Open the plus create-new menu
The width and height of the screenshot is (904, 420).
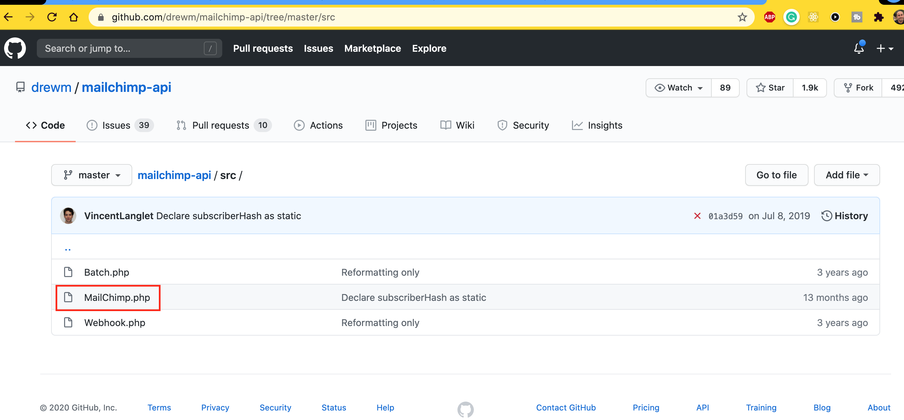pyautogui.click(x=884, y=48)
